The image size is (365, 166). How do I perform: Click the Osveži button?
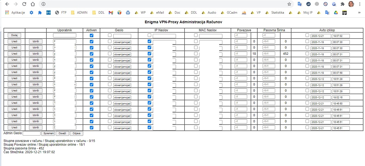click(x=62, y=133)
